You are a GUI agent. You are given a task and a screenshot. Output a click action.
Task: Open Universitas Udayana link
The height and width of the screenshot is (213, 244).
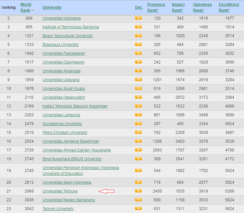[61, 80]
